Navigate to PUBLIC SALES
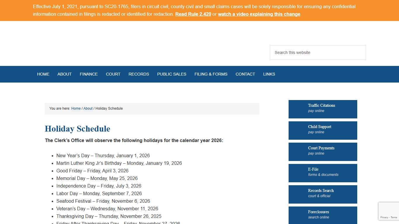Screen dimensions: 399x224 click(x=172, y=74)
